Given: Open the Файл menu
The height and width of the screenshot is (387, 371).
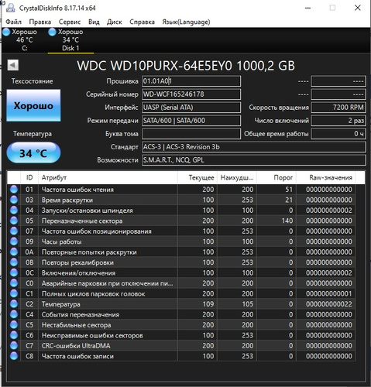Looking at the screenshot, I should 14,22.
